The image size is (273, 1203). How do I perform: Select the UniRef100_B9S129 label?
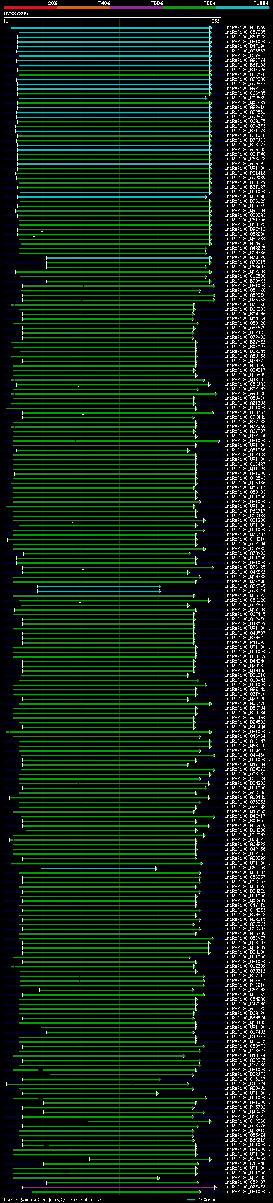(245, 201)
